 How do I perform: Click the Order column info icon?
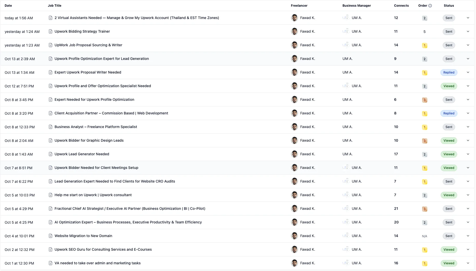(430, 6)
